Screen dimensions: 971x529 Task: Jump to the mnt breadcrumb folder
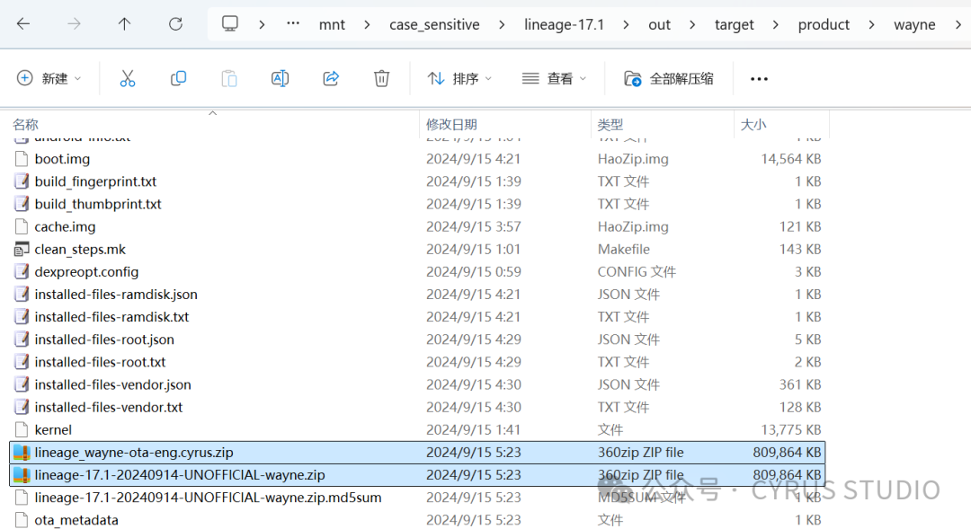332,25
